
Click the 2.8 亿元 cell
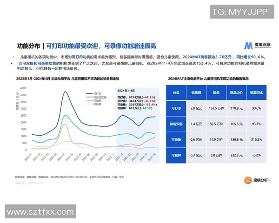coord(196,108)
